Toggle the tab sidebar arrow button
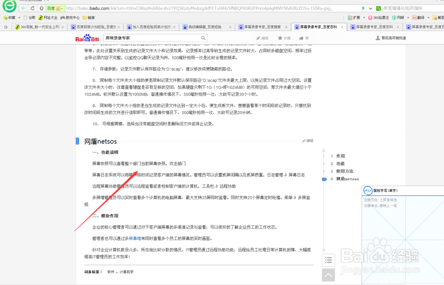 [6, 27]
